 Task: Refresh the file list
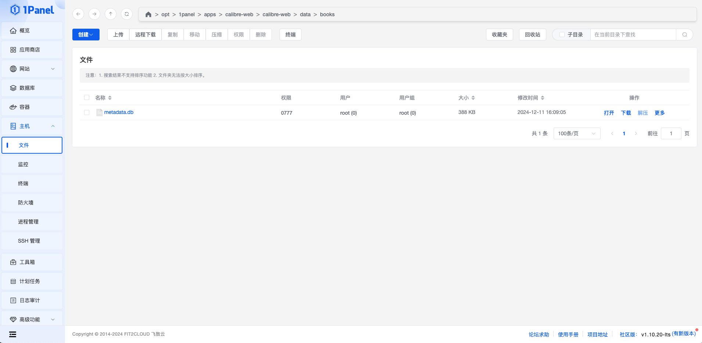[127, 14]
